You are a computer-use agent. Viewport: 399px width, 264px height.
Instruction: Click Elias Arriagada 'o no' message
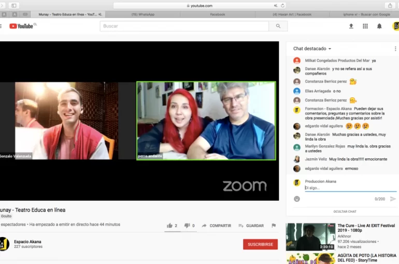pos(337,91)
